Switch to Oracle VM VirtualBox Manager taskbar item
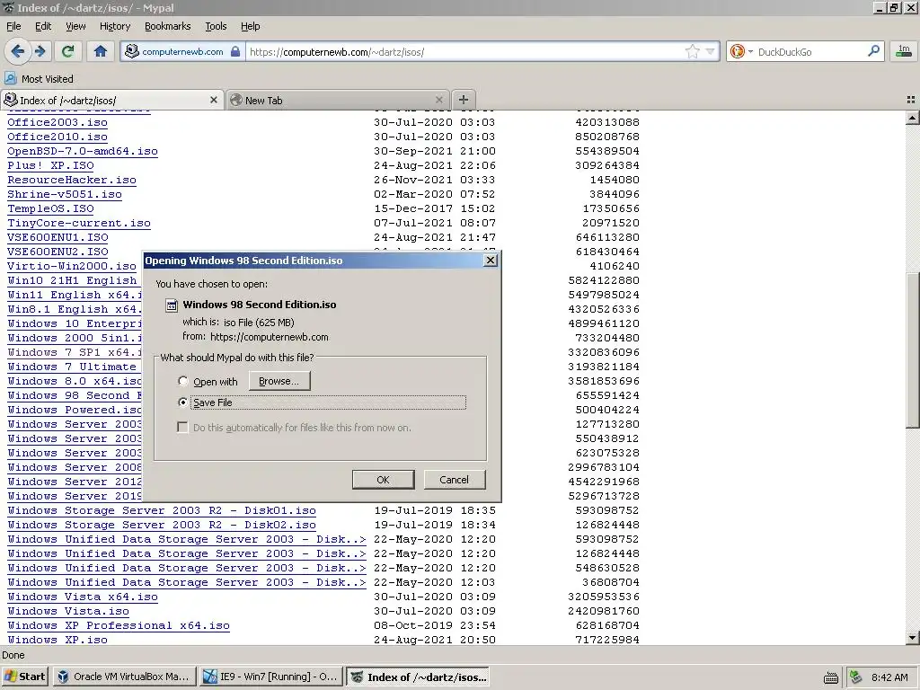The image size is (920, 690). coord(125,677)
